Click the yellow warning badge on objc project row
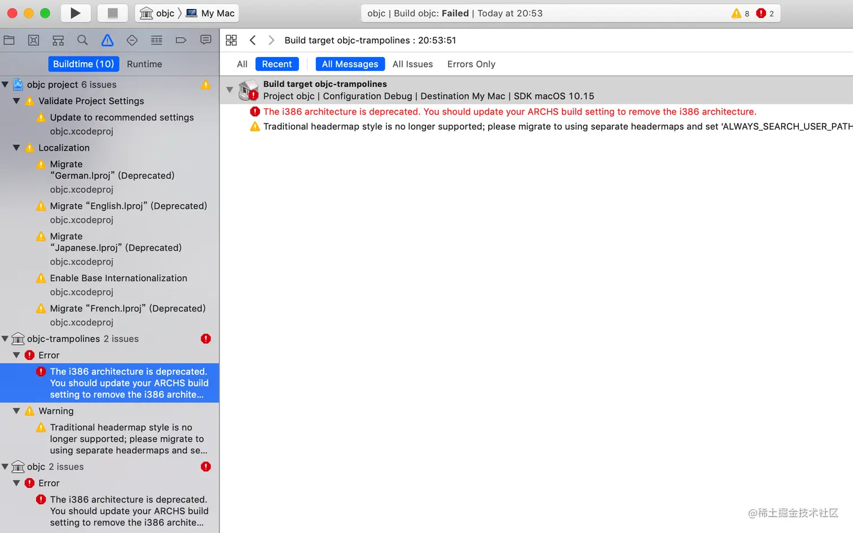 [x=206, y=85]
